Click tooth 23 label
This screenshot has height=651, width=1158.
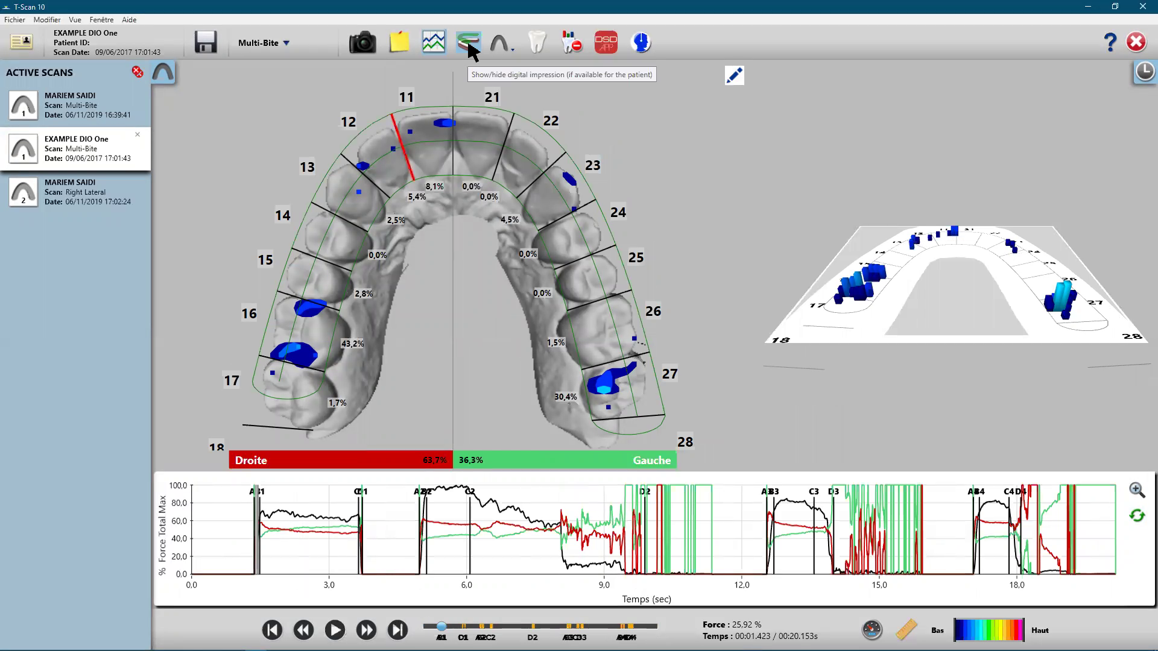point(593,165)
